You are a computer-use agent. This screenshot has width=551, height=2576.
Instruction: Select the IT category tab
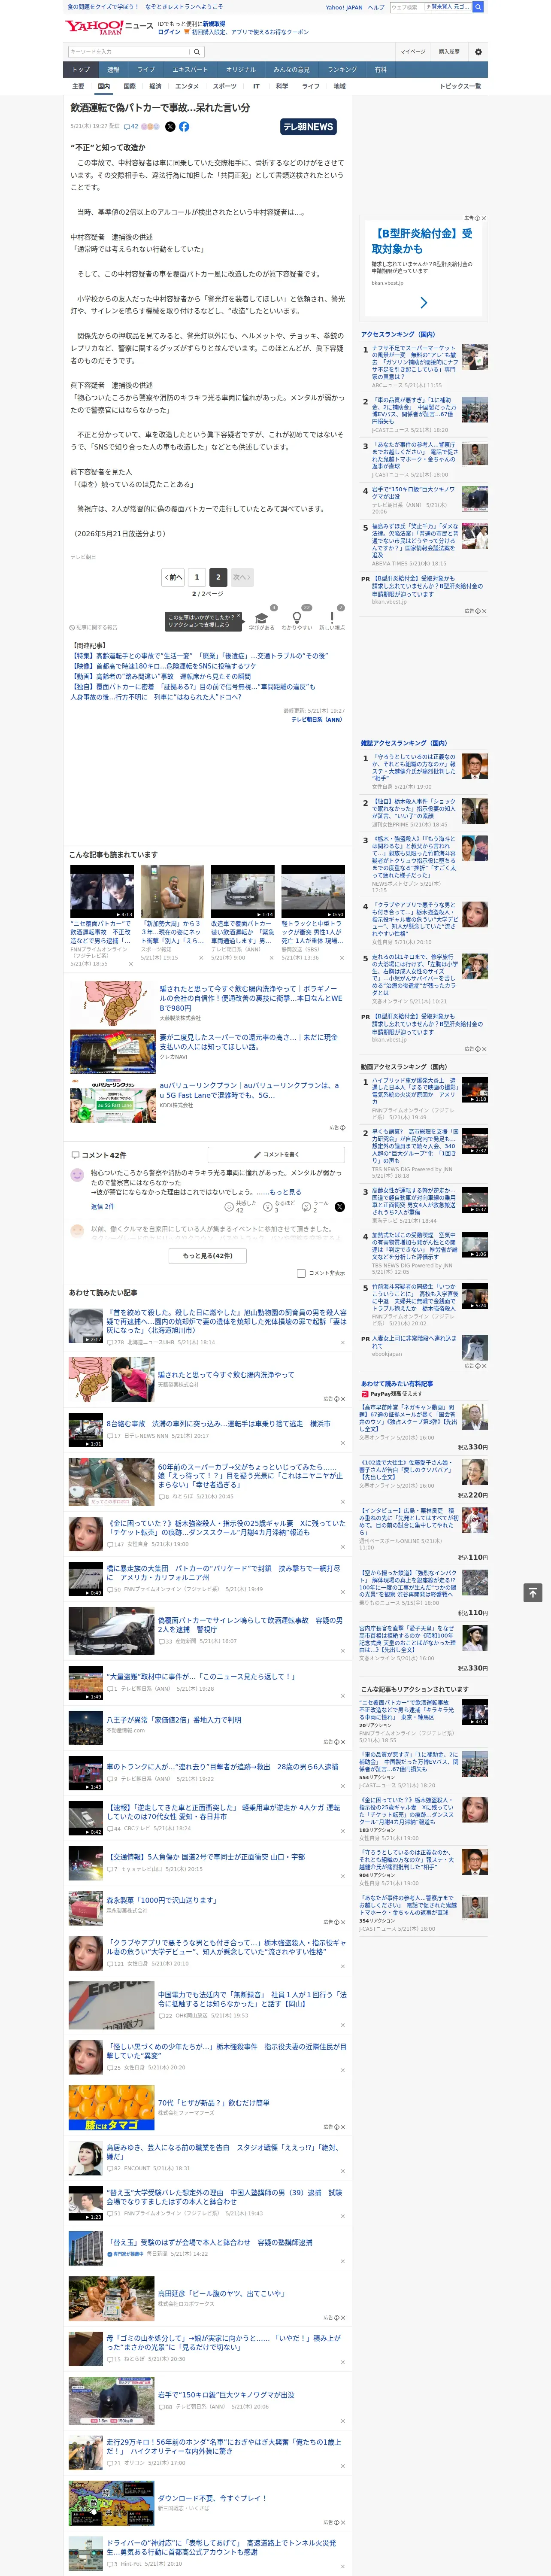click(256, 86)
